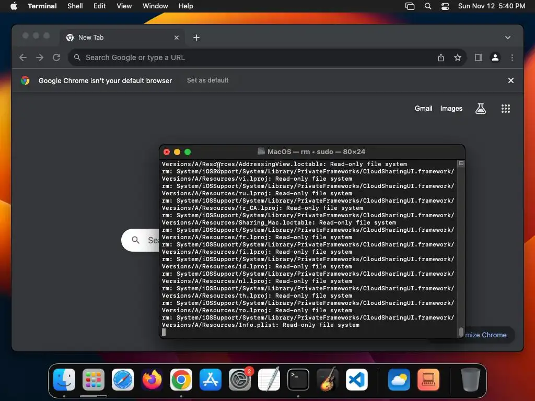This screenshot has width=535, height=401.
Task: Open System Settings from the Dock
Action: click(240, 380)
